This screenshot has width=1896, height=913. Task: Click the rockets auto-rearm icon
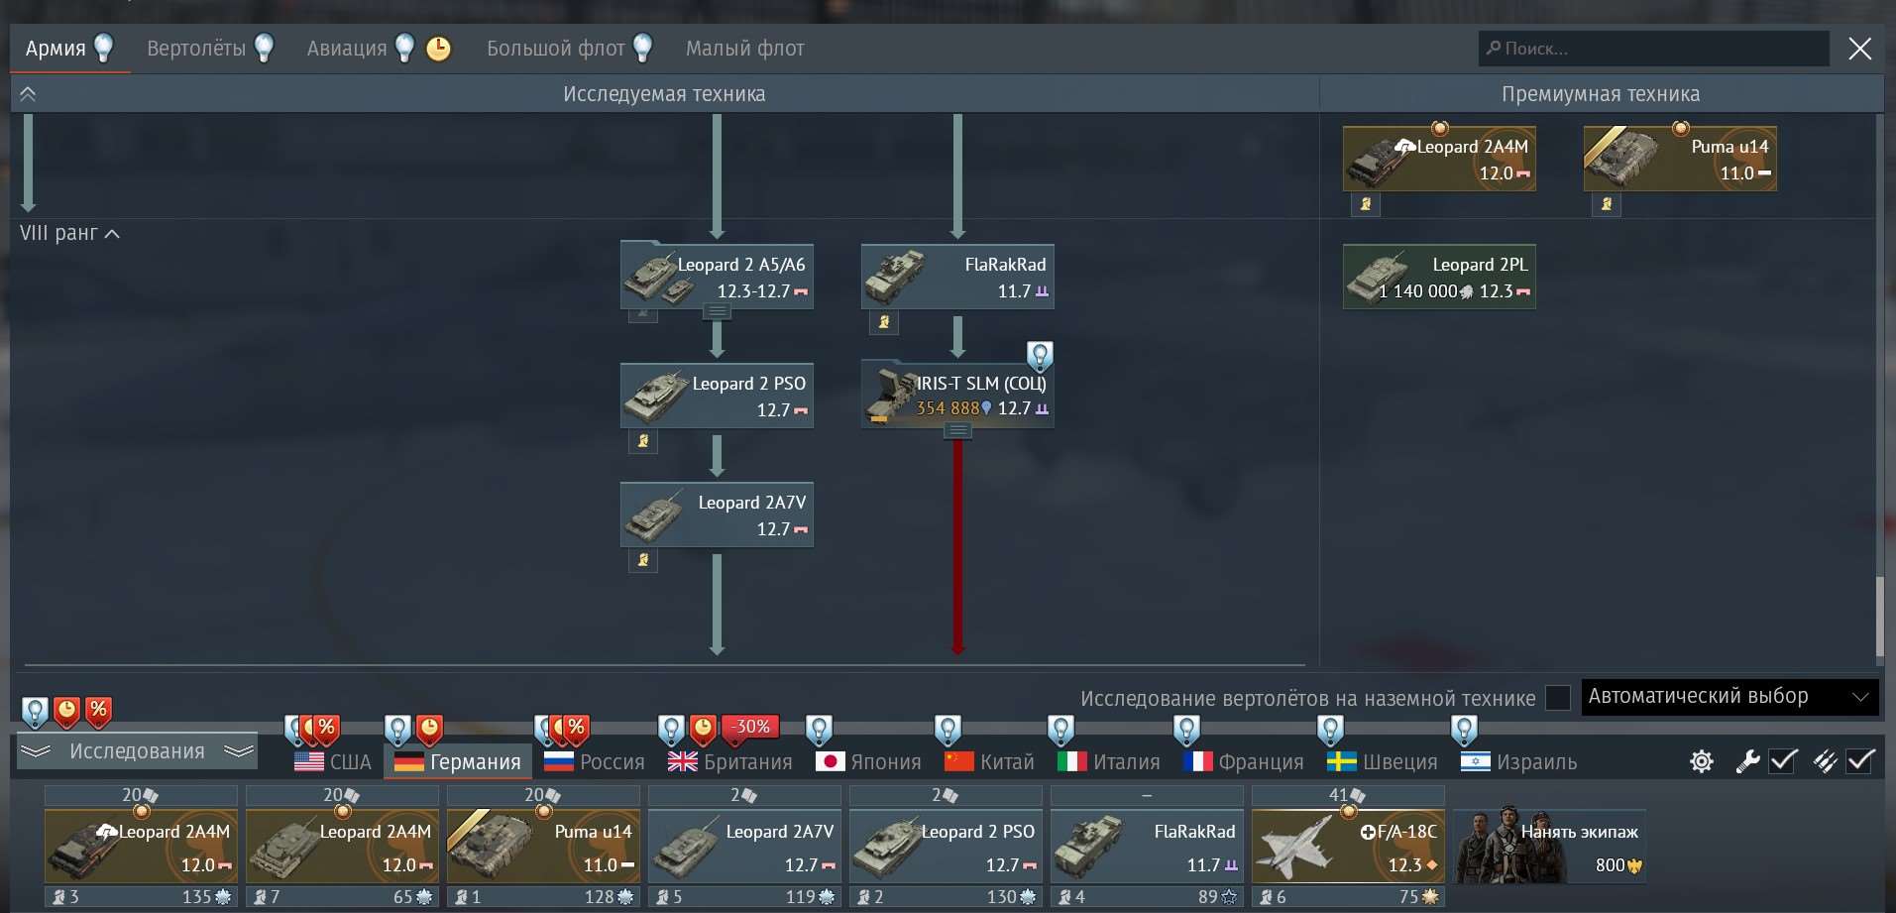pos(1825,761)
